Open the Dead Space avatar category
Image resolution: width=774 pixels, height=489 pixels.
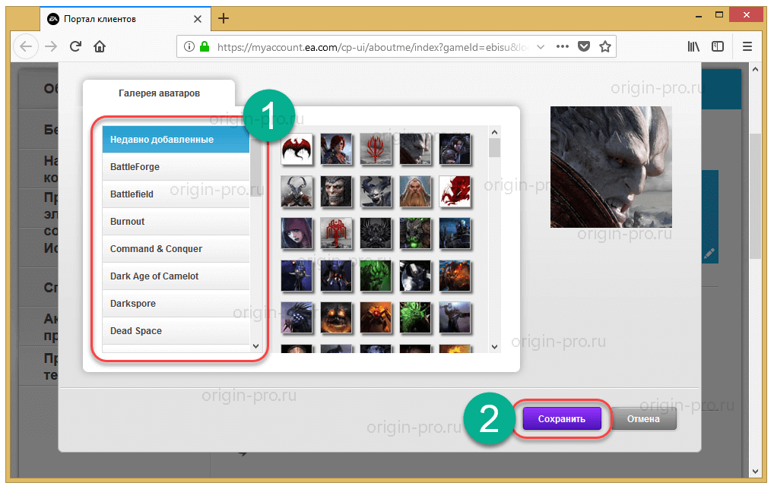point(176,331)
